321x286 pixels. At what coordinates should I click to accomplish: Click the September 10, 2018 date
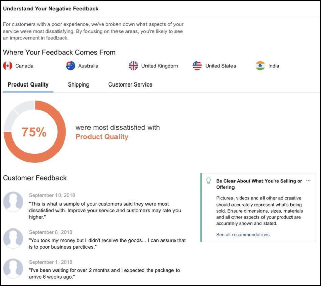pyautogui.click(x=52, y=195)
